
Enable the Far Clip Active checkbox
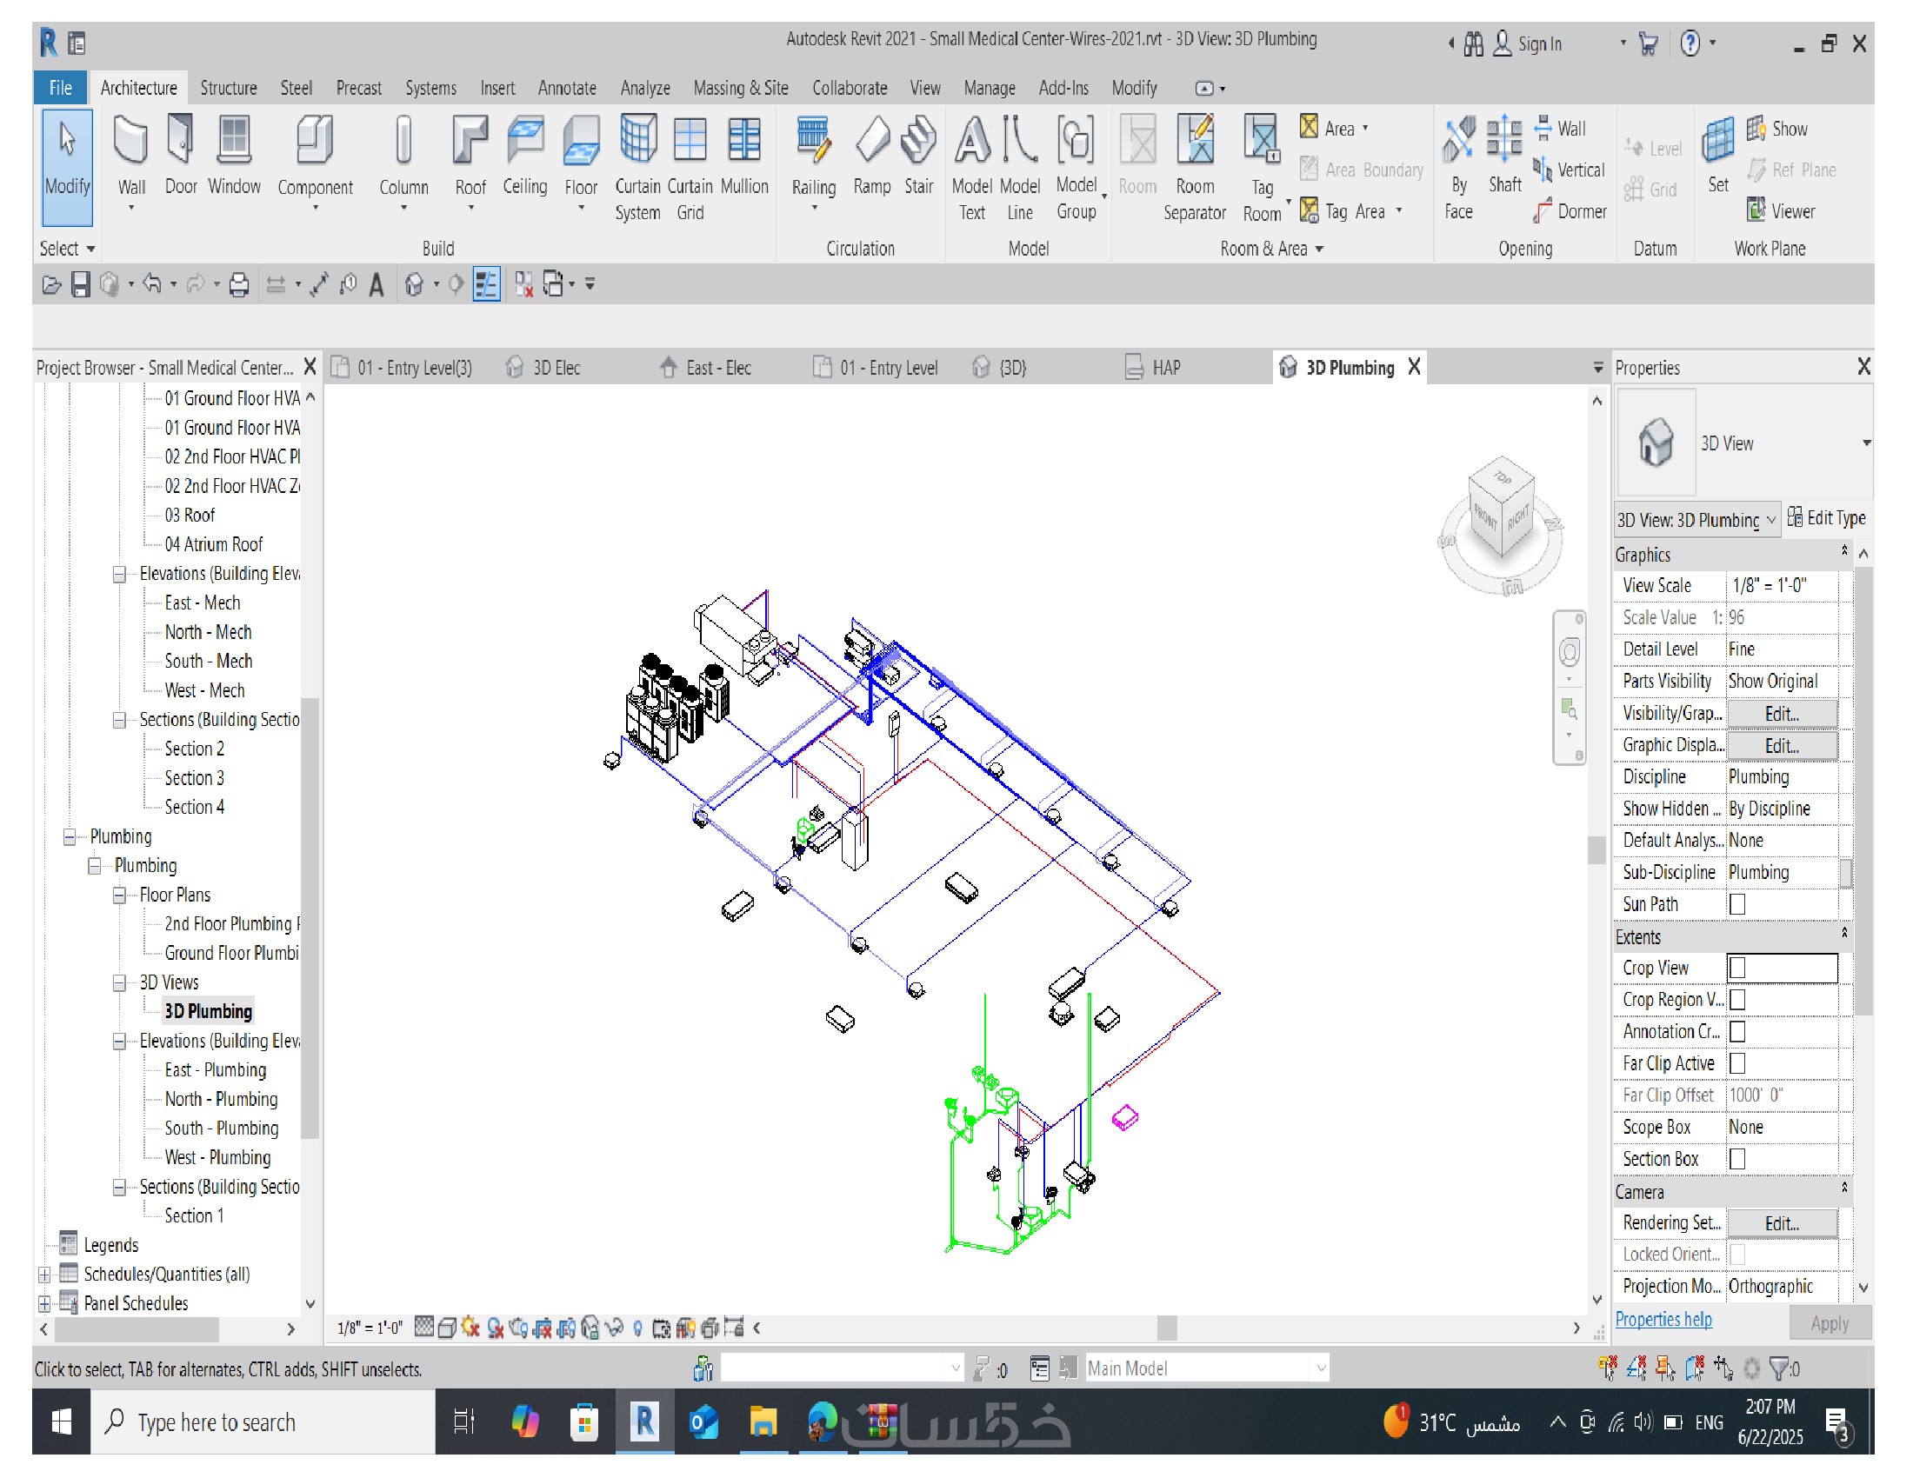1738,1063
